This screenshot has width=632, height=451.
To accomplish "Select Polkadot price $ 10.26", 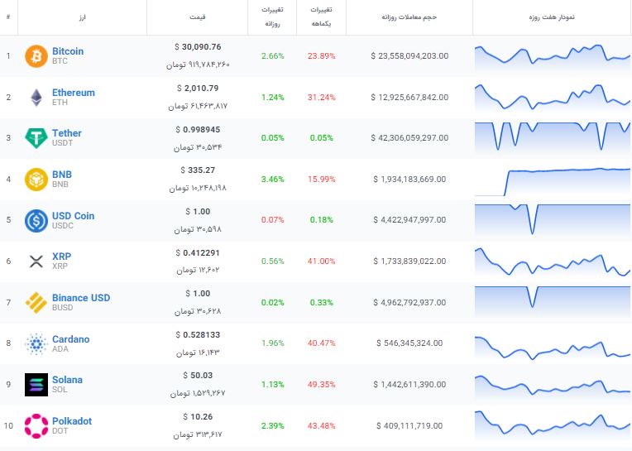I will (198, 417).
